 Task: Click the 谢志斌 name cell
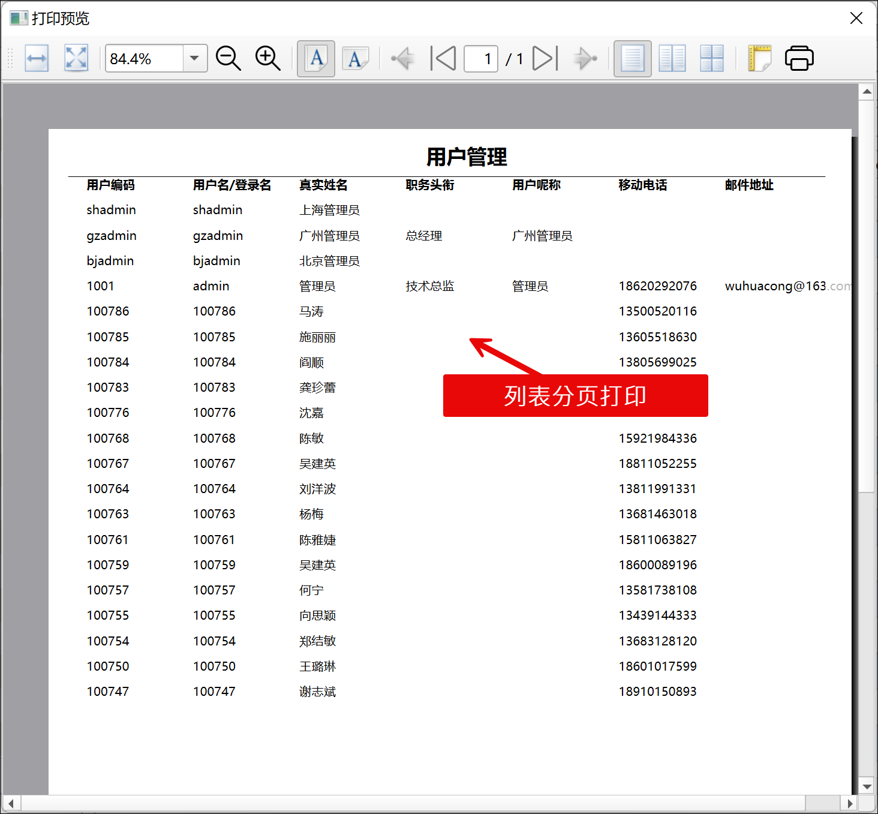(317, 692)
